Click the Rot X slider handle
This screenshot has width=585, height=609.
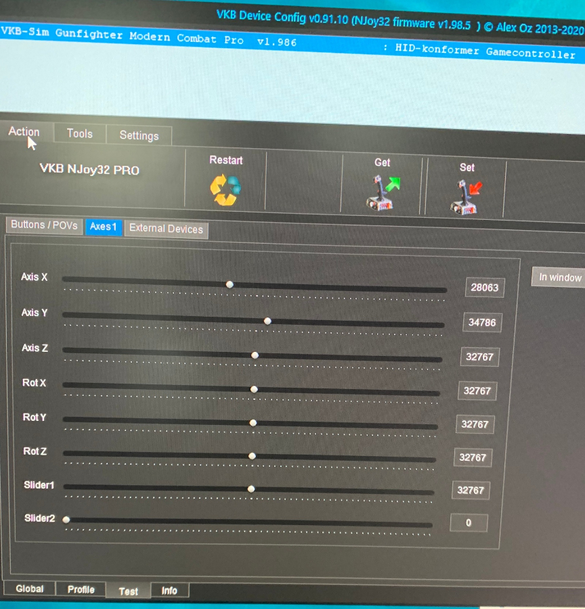[x=254, y=389]
